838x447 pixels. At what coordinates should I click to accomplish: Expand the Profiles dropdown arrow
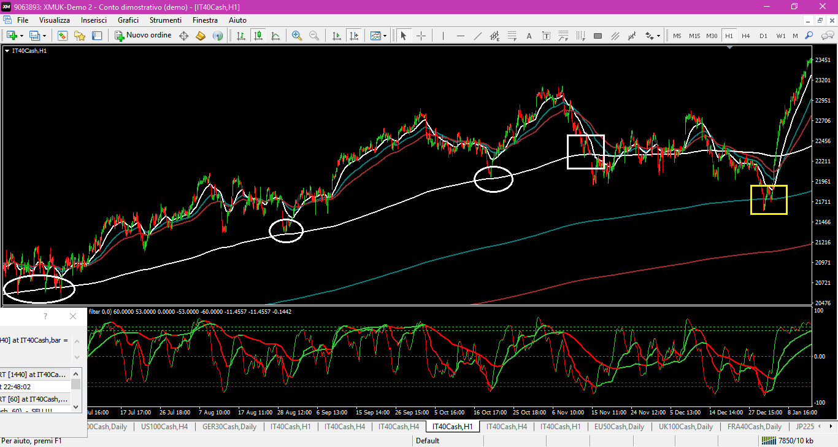coord(44,36)
